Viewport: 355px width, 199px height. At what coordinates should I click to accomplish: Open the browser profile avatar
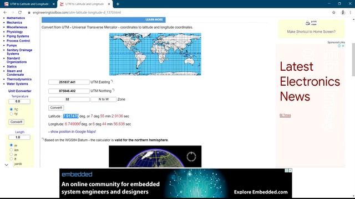pos(343,12)
